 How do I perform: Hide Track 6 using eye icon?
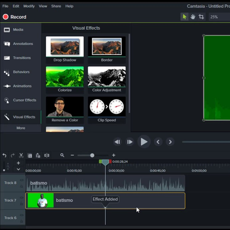(x=22, y=215)
